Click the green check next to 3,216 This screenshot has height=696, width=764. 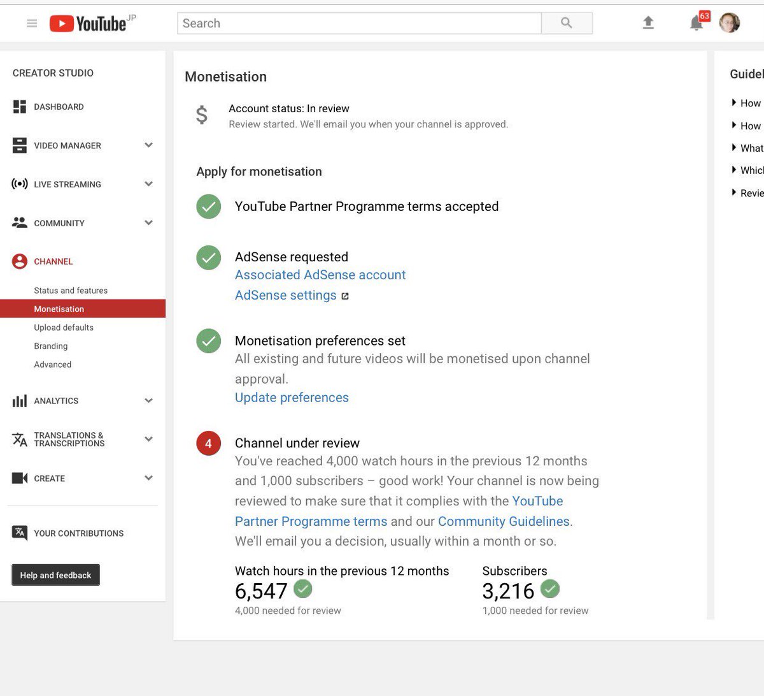pyautogui.click(x=550, y=588)
